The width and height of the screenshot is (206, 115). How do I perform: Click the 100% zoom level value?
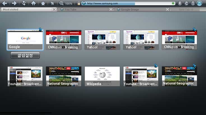click(69, 4)
